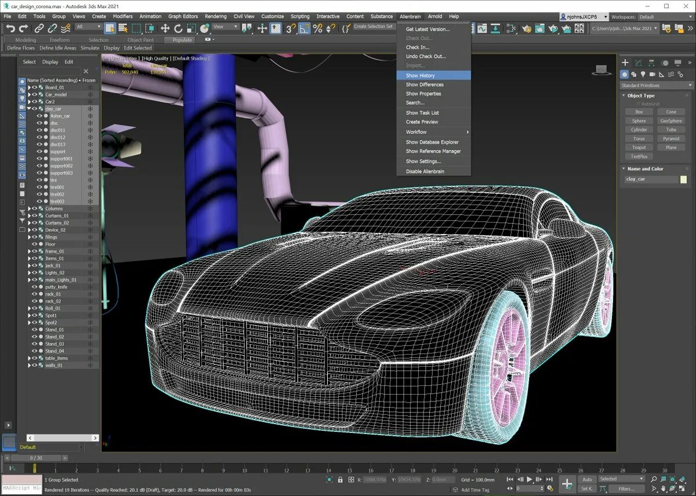This screenshot has width=696, height=496.
Task: Toggle Auto Key mode
Action: 588,479
